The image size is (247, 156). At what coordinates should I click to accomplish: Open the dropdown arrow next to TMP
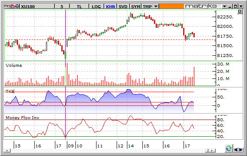point(156,6)
